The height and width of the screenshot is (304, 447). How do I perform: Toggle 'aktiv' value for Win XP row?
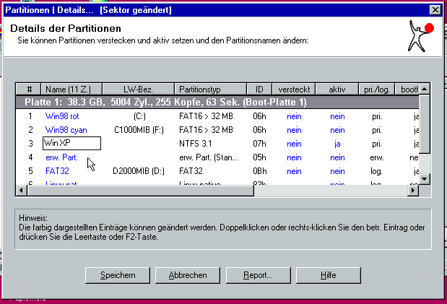(337, 143)
